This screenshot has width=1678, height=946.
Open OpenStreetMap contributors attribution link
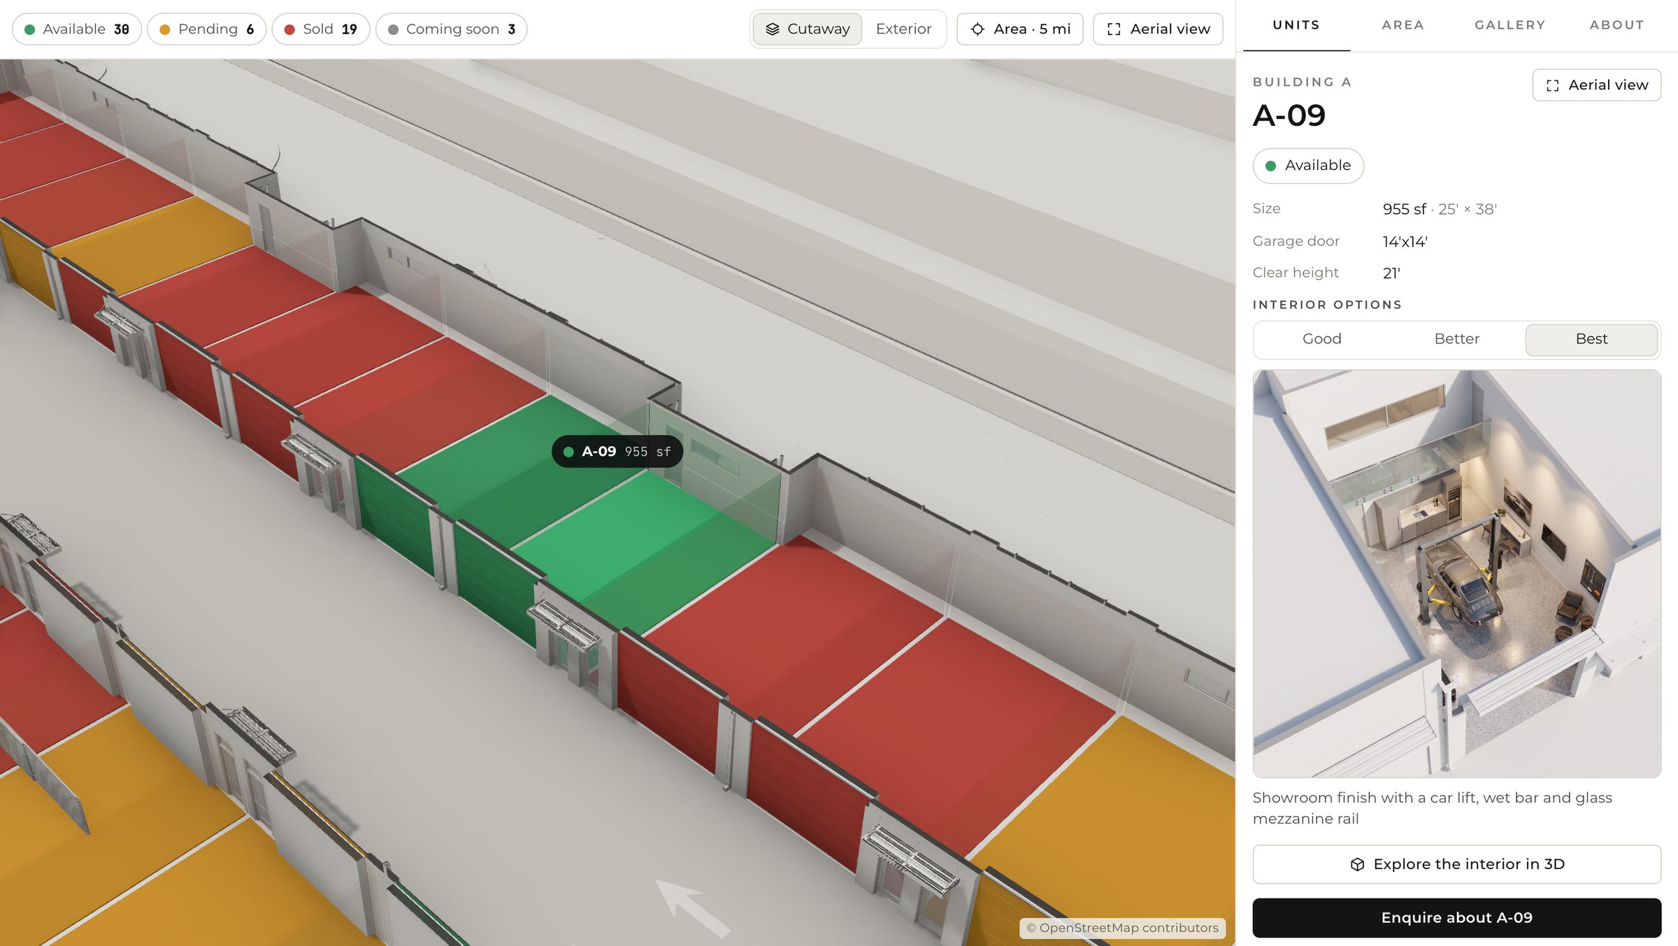click(1122, 928)
